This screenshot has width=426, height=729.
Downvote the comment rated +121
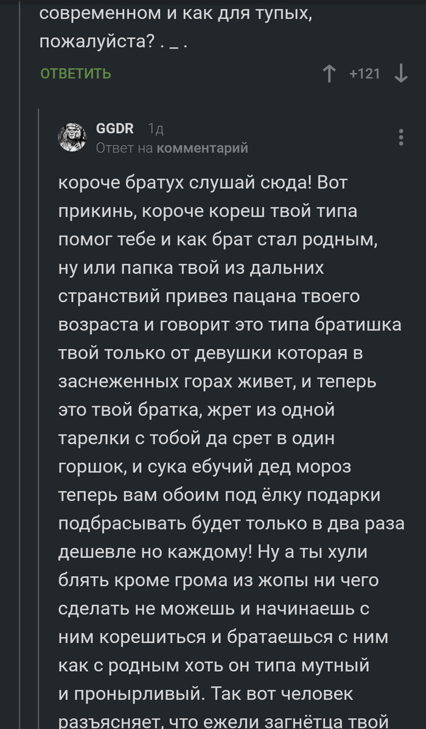click(400, 74)
